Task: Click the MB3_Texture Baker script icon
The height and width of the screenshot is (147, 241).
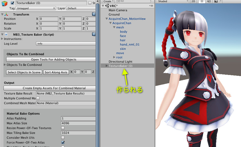Action: click(x=6, y=35)
